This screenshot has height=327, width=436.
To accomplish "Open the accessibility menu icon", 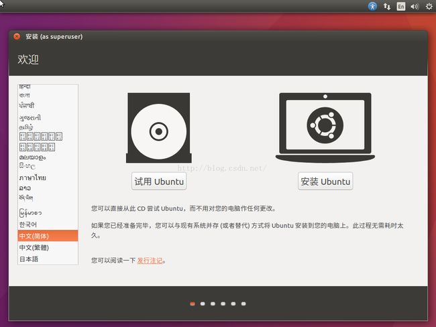I will coord(372,6).
